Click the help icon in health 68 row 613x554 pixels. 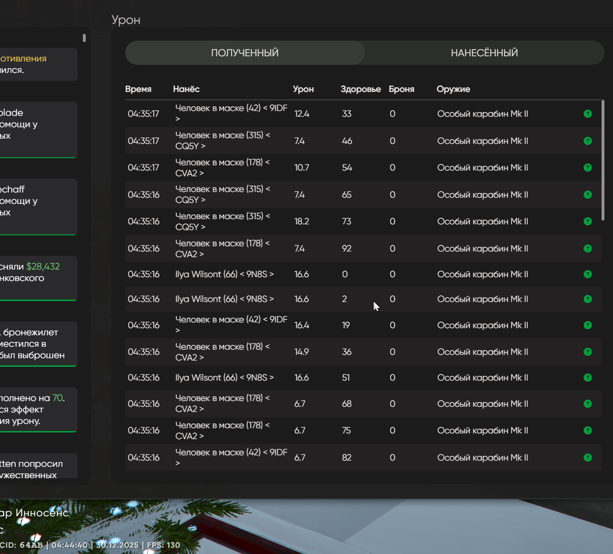(588, 404)
